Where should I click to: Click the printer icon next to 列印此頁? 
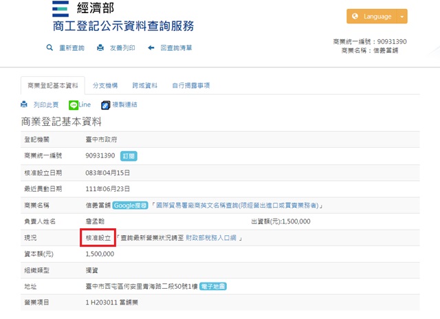(x=24, y=104)
